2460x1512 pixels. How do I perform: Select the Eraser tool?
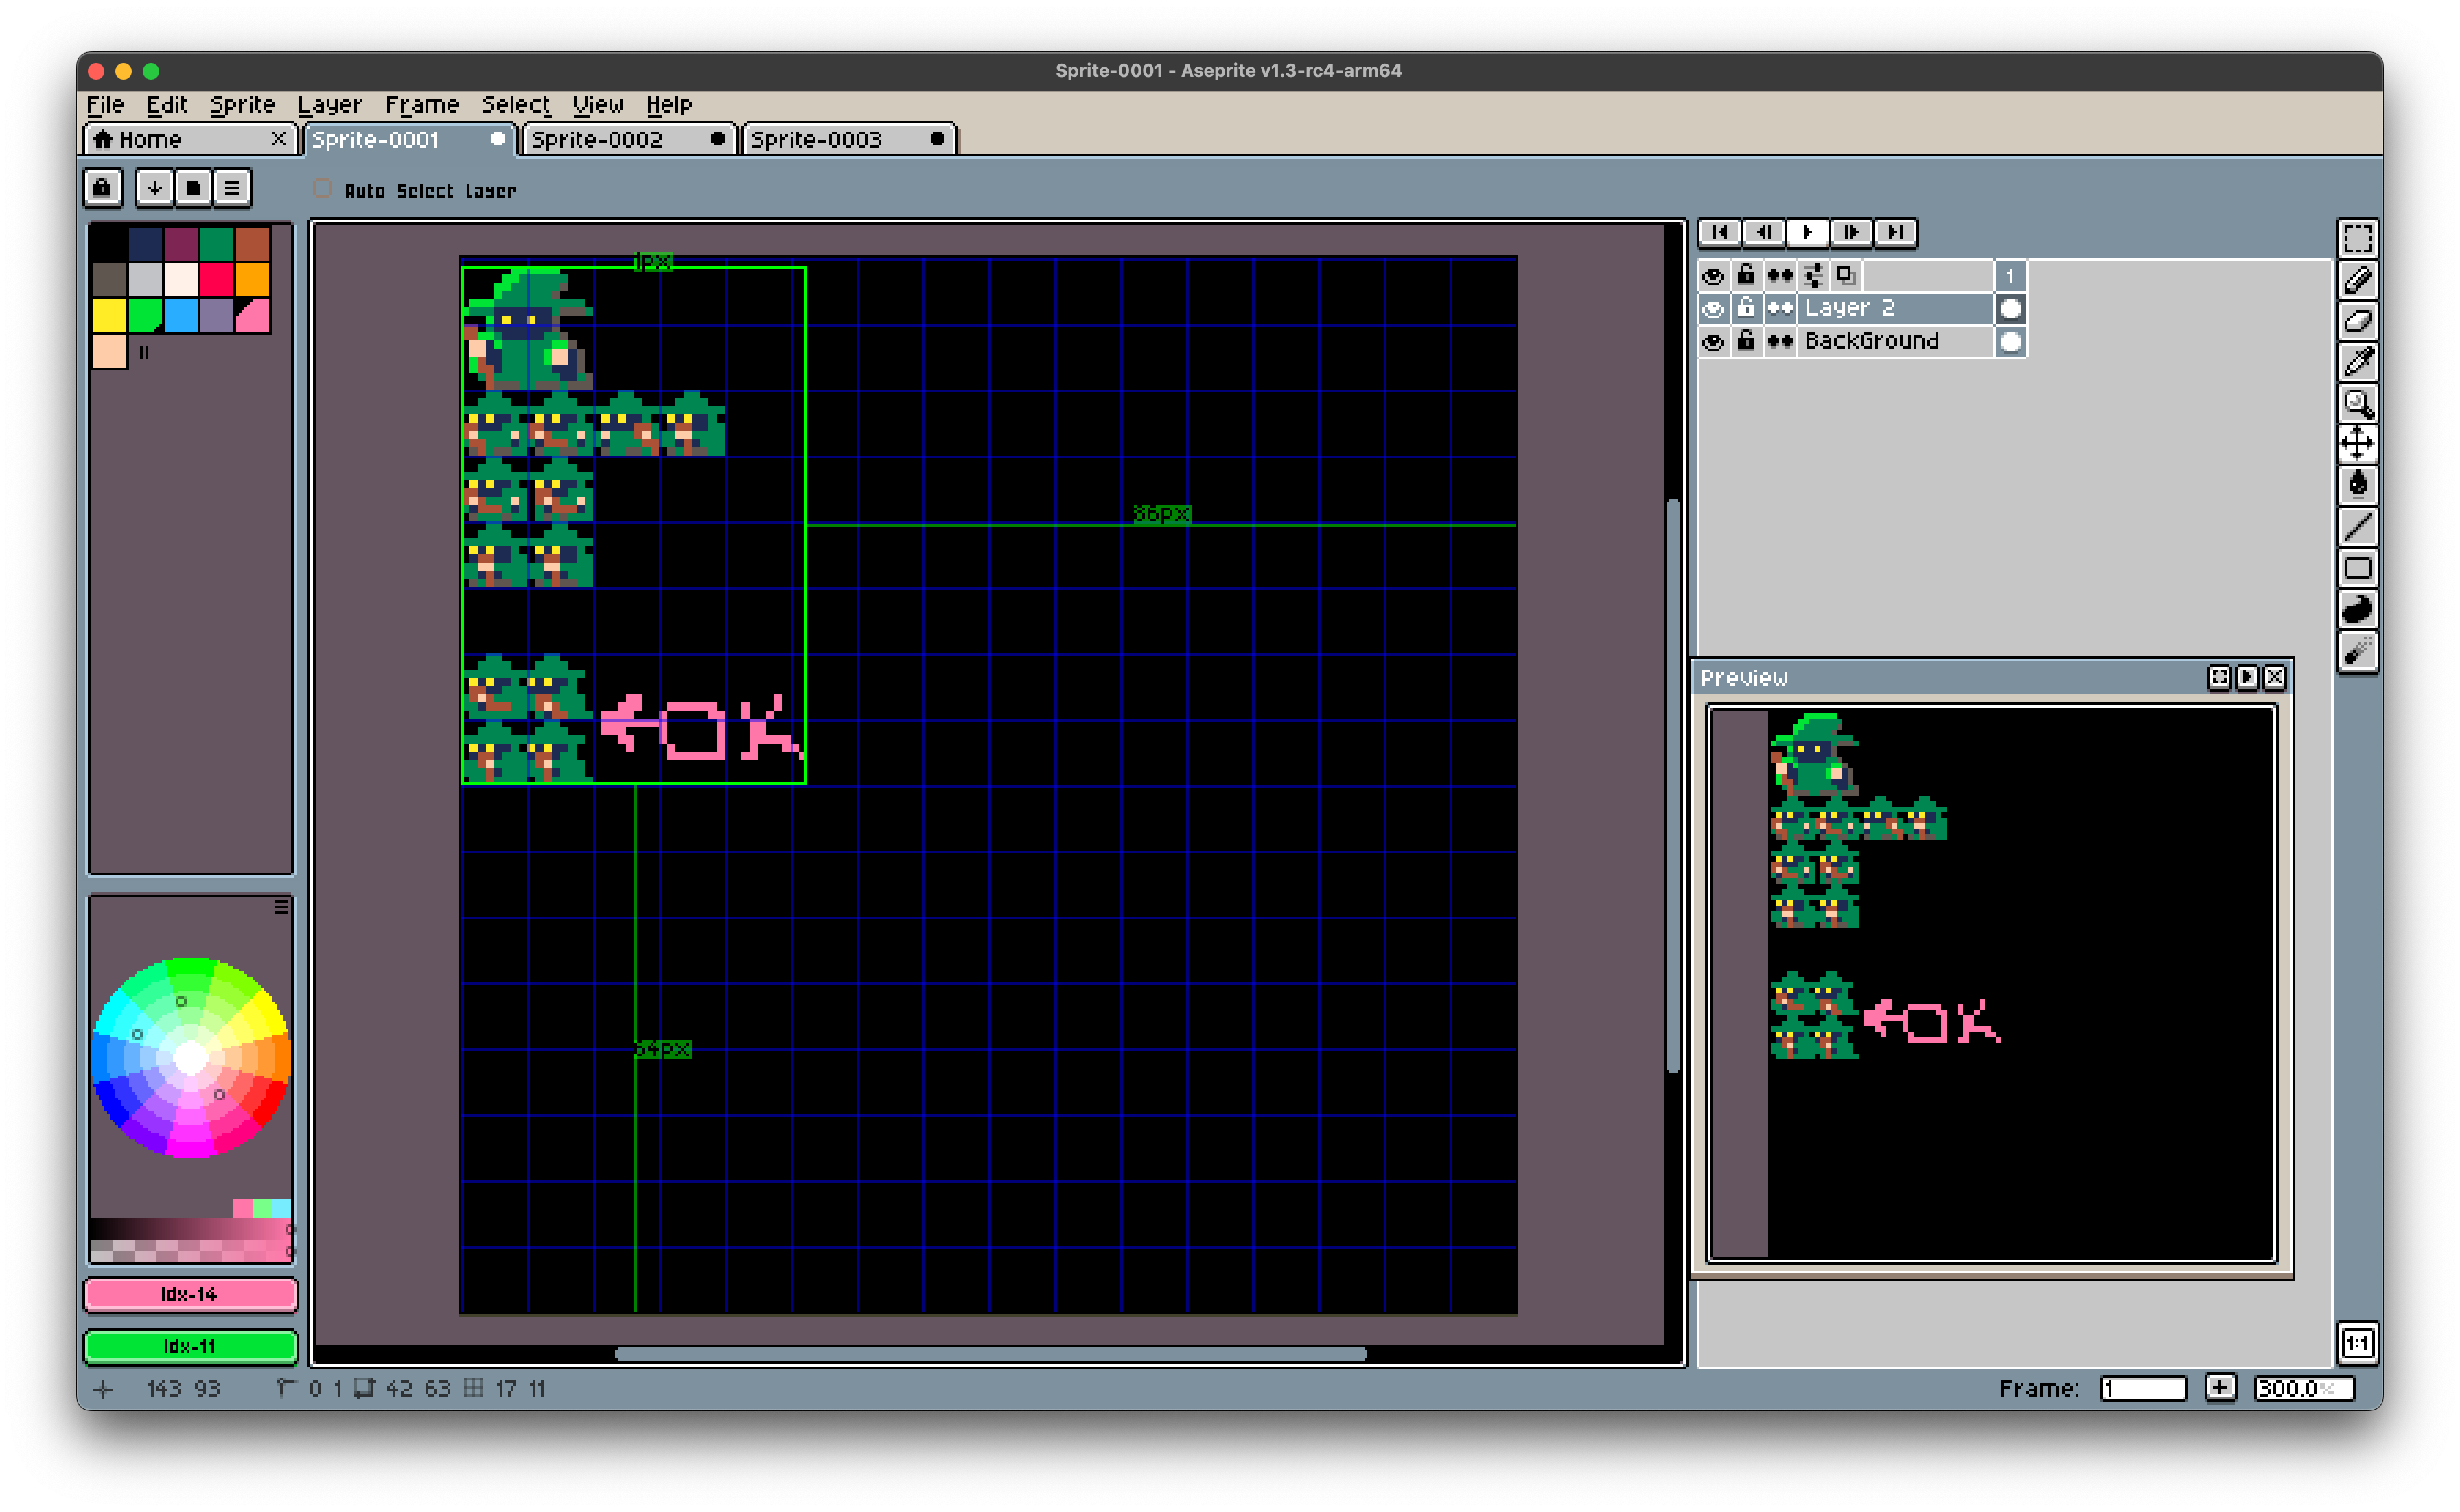point(2357,322)
